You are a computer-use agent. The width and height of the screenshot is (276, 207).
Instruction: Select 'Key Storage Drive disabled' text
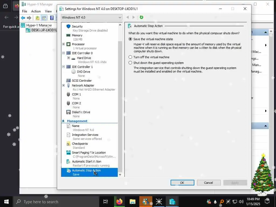pyautogui.click(x=90, y=30)
